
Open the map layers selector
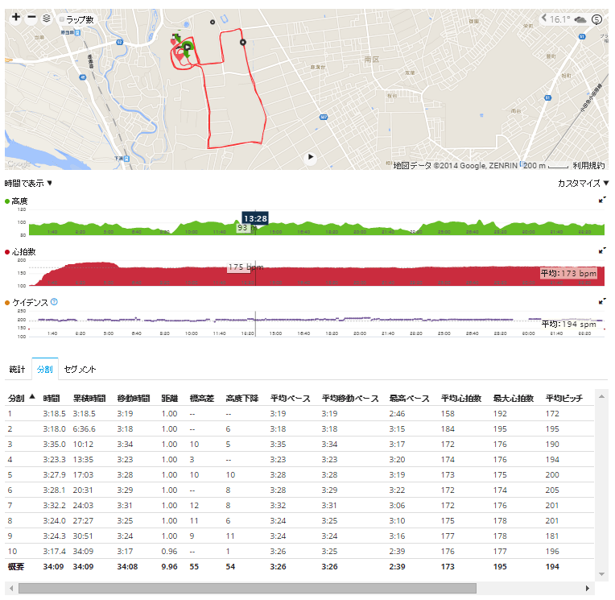(47, 18)
